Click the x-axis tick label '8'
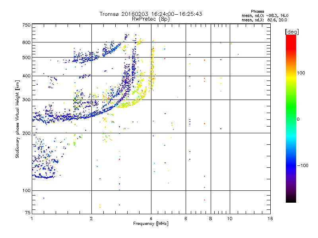The image size is (318, 238). click(211, 219)
